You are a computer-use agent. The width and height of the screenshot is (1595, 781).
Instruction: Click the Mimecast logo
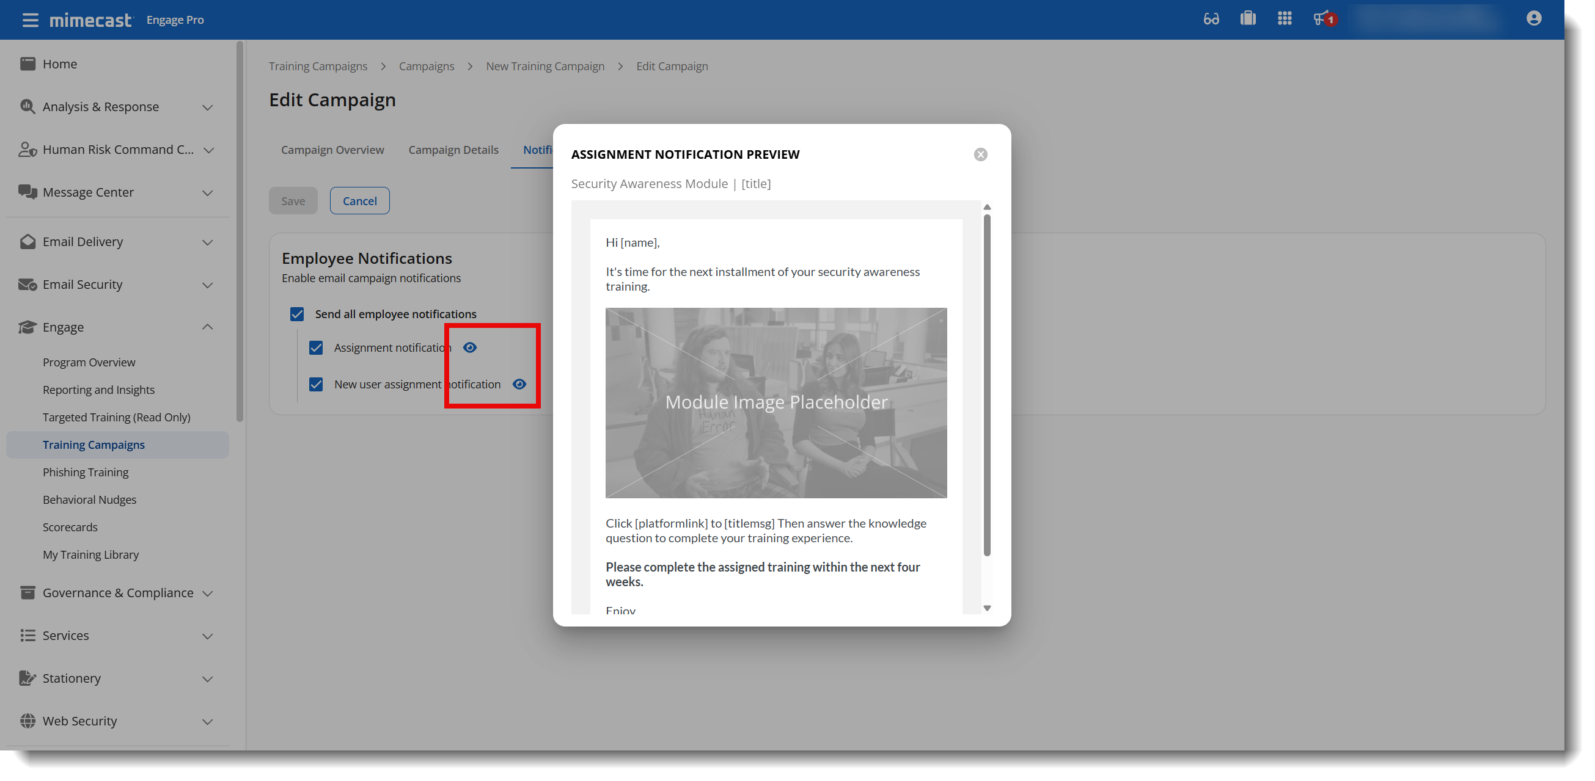[90, 20]
